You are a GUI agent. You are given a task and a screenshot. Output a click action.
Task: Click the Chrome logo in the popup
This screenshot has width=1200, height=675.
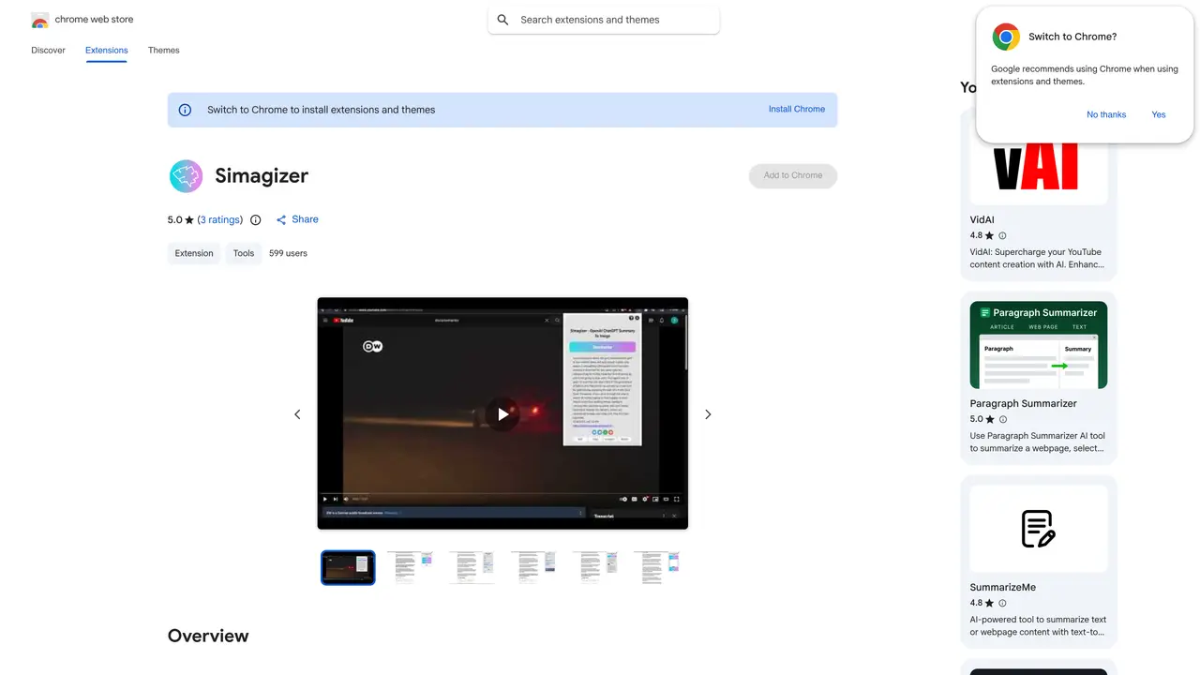tap(1006, 37)
